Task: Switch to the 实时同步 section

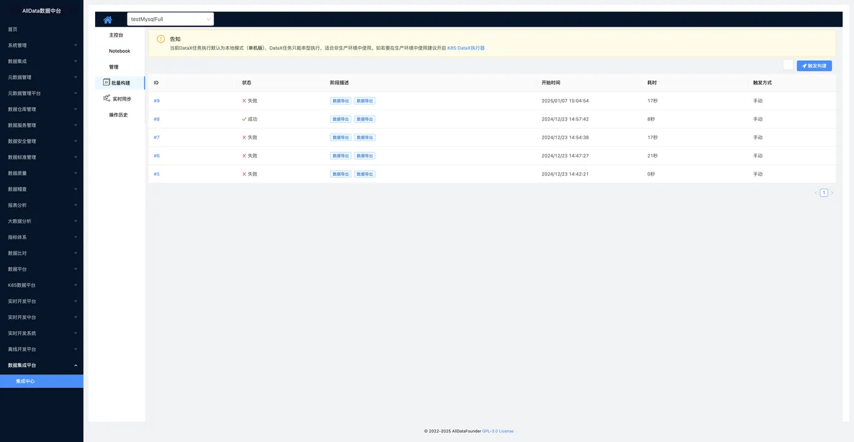Action: tap(120, 99)
